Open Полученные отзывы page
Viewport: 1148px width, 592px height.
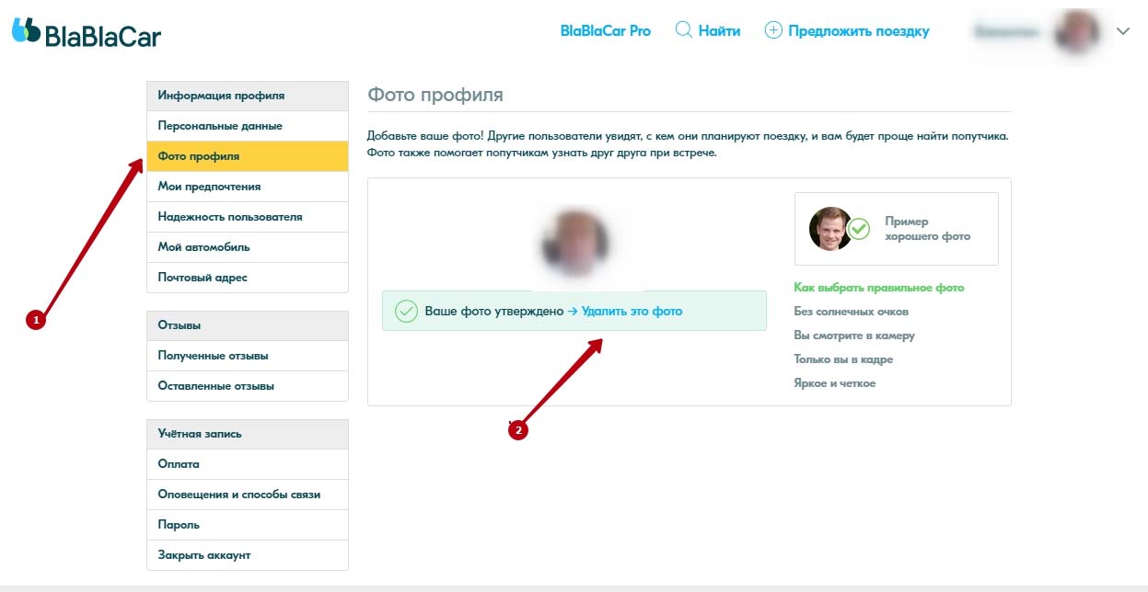(x=248, y=356)
